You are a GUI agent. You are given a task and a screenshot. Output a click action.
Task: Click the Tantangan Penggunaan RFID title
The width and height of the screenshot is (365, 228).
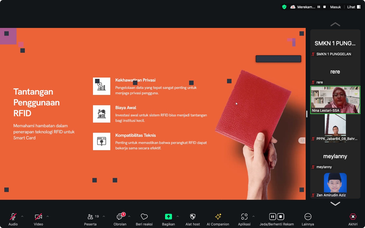click(x=36, y=103)
